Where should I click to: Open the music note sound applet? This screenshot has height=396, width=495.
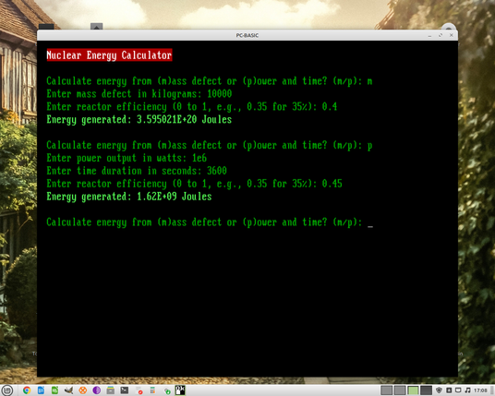467,390
